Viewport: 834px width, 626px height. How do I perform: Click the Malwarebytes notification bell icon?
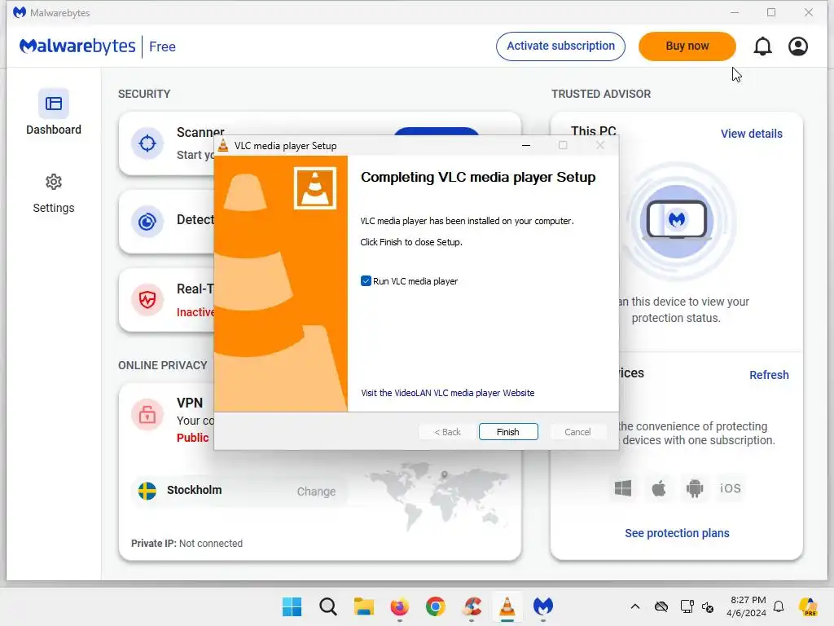tap(762, 46)
